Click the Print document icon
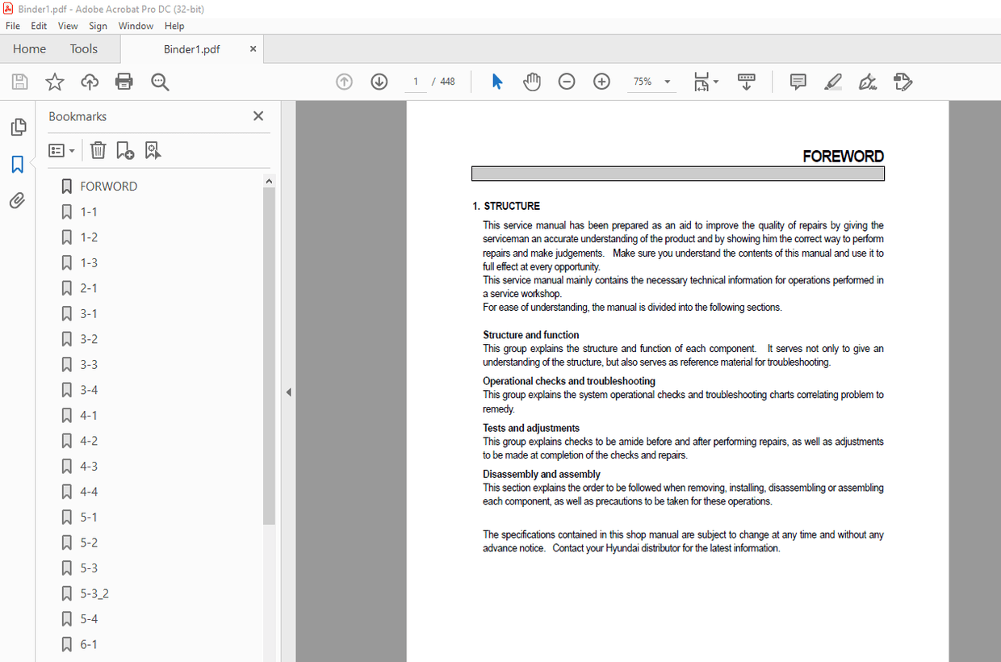 coord(124,81)
